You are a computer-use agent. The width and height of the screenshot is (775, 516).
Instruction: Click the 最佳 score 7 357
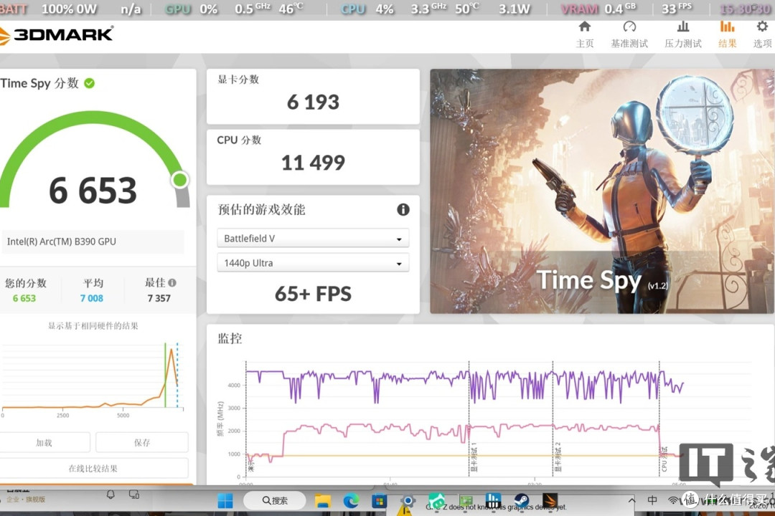(159, 298)
